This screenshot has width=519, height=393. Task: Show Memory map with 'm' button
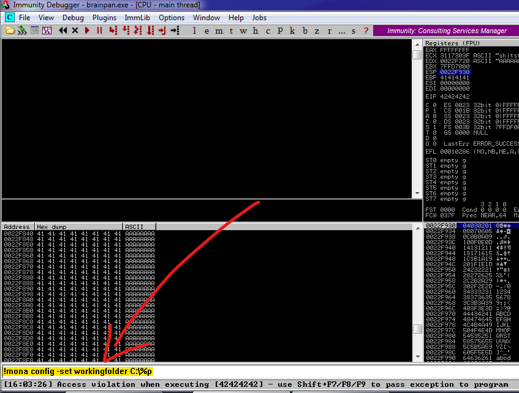tap(219, 31)
